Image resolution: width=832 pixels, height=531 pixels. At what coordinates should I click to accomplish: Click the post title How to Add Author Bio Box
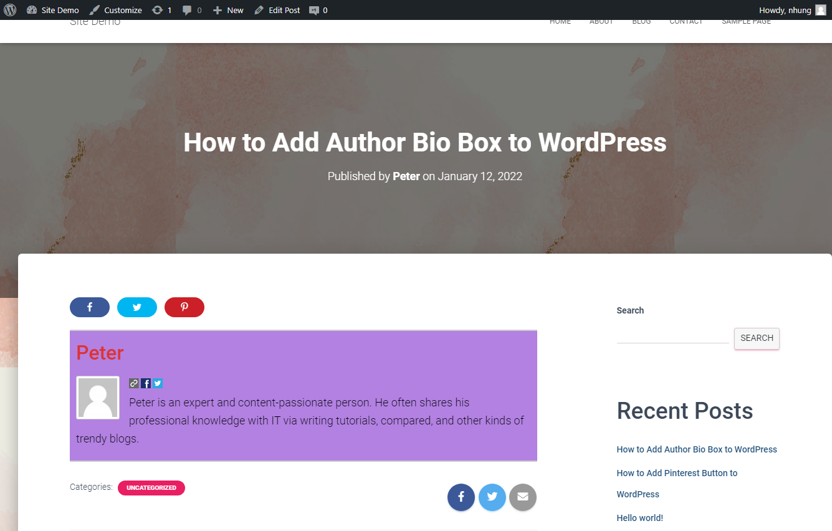click(x=425, y=142)
